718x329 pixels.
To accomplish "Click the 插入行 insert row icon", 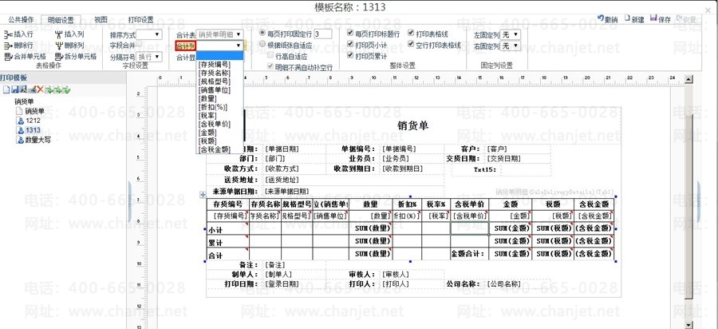I will [8, 34].
